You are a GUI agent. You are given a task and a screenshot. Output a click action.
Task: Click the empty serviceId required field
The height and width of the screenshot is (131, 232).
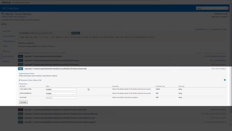61,98
